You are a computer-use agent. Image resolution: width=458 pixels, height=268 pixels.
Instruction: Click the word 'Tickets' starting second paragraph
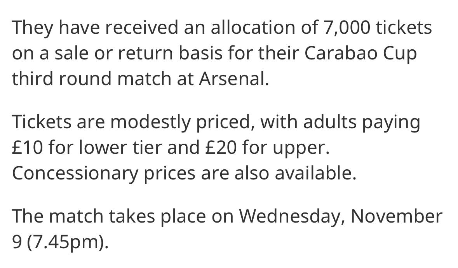coord(42,122)
